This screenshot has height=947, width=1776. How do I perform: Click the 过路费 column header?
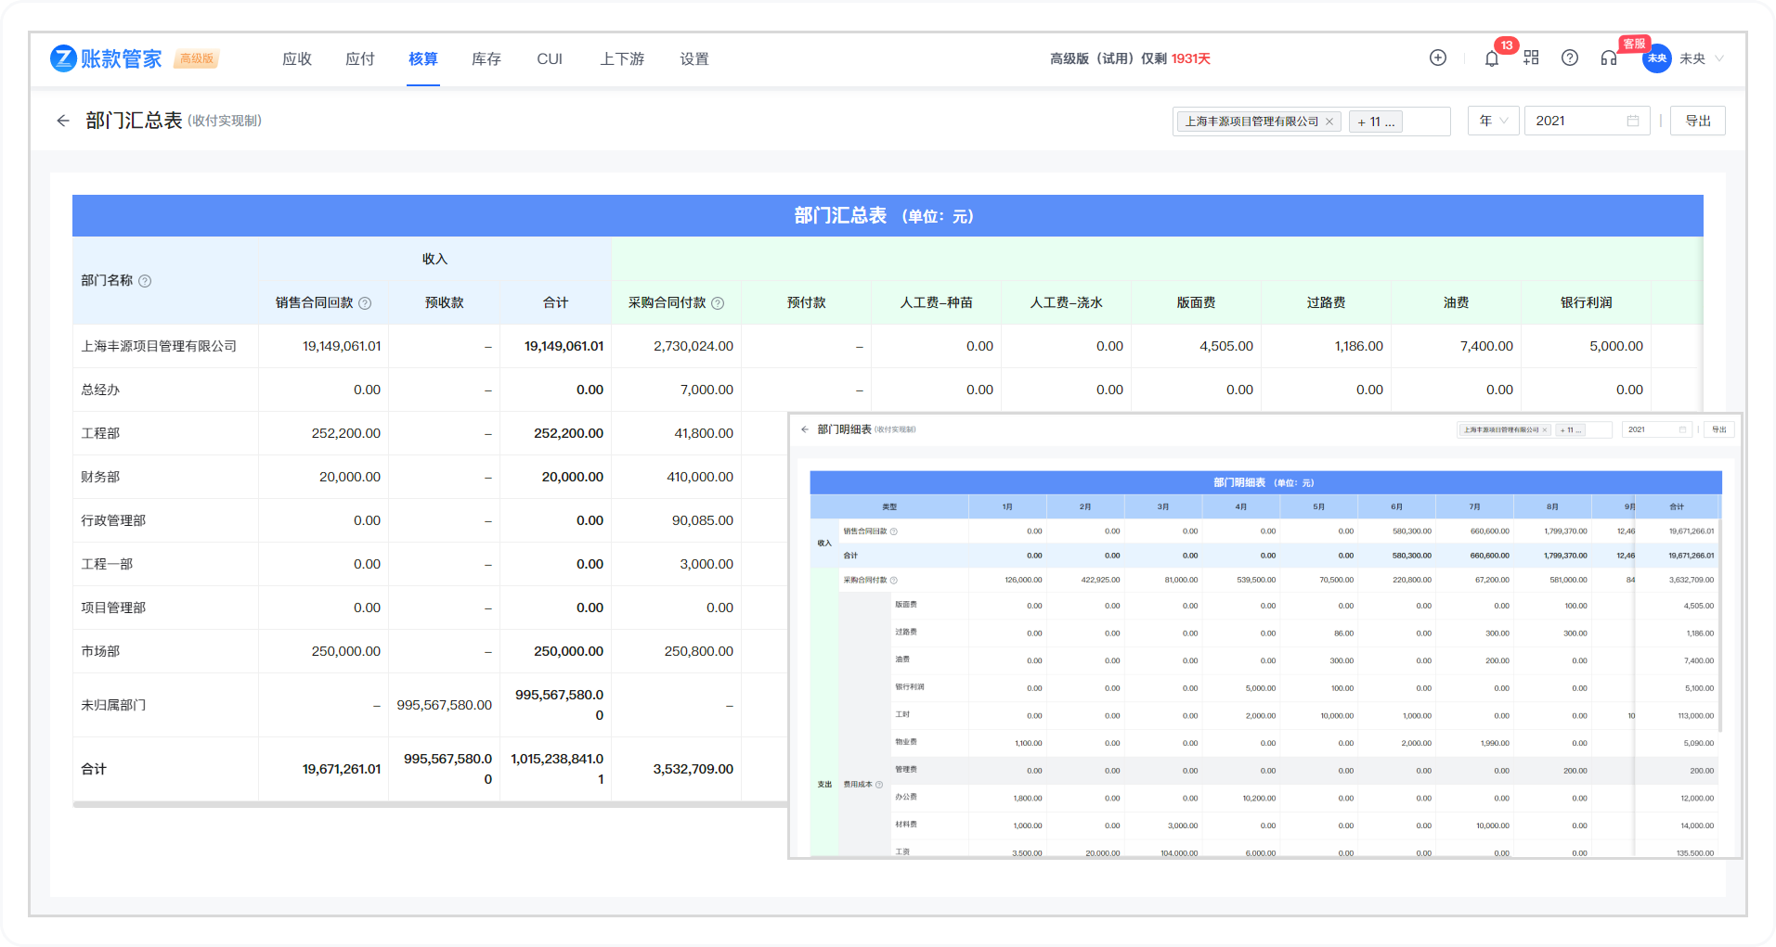[1327, 303]
